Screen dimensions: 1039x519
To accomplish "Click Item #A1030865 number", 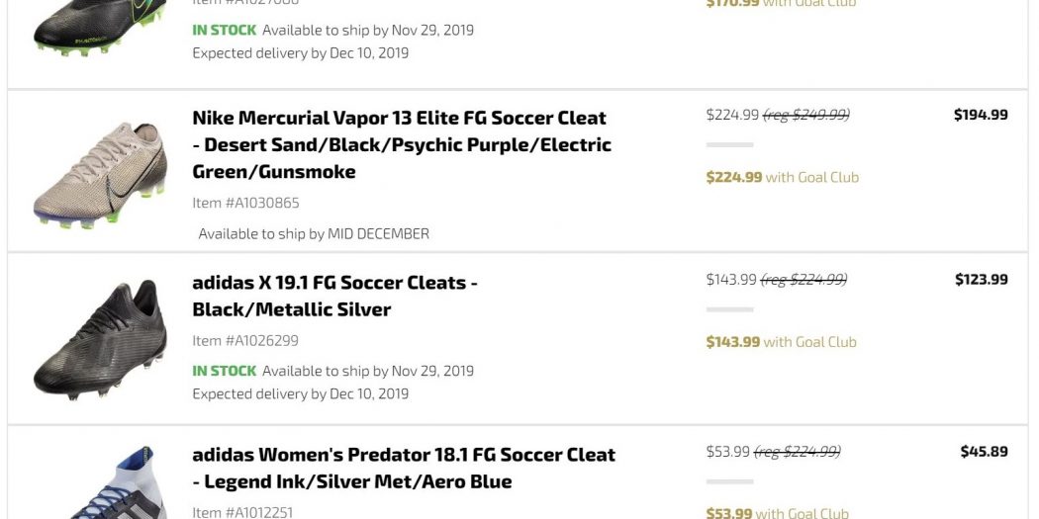I will [x=245, y=203].
